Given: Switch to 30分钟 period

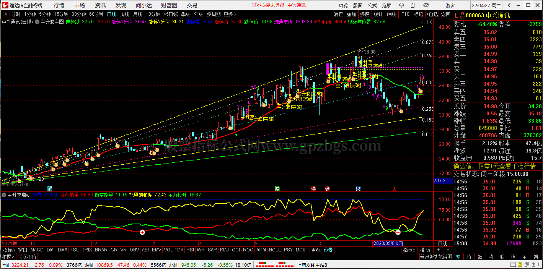Looking at the screenshot, I should pyautogui.click(x=79, y=14).
